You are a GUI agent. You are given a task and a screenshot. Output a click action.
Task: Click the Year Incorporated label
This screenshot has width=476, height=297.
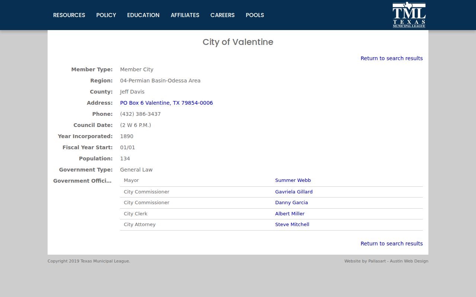[x=85, y=136]
